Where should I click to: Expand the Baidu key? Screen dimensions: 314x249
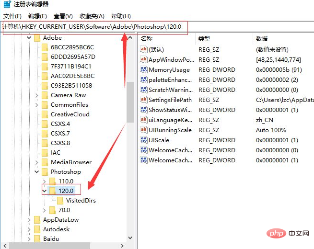tap(29, 239)
